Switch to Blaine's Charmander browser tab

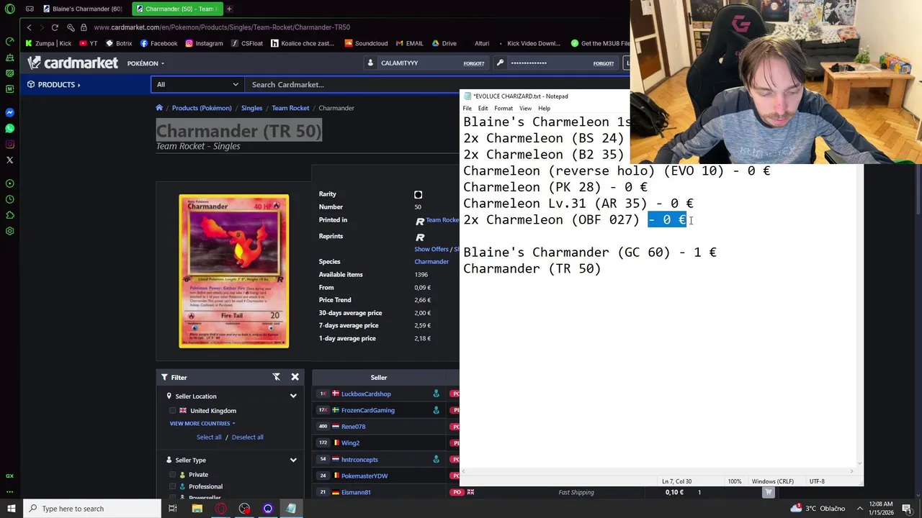(81, 9)
